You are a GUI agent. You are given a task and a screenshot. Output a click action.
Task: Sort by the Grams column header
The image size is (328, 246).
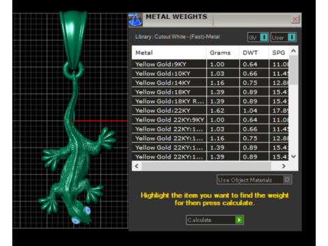click(x=223, y=53)
